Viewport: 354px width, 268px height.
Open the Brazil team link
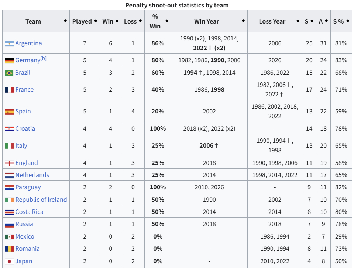pyautogui.click(x=23, y=73)
